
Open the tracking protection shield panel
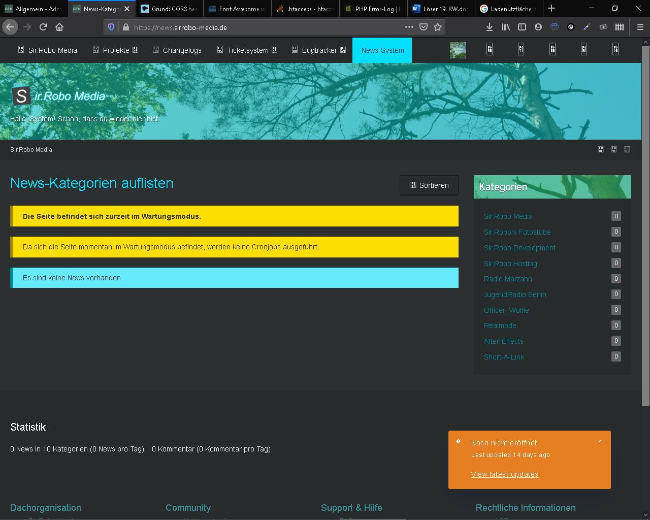112,27
